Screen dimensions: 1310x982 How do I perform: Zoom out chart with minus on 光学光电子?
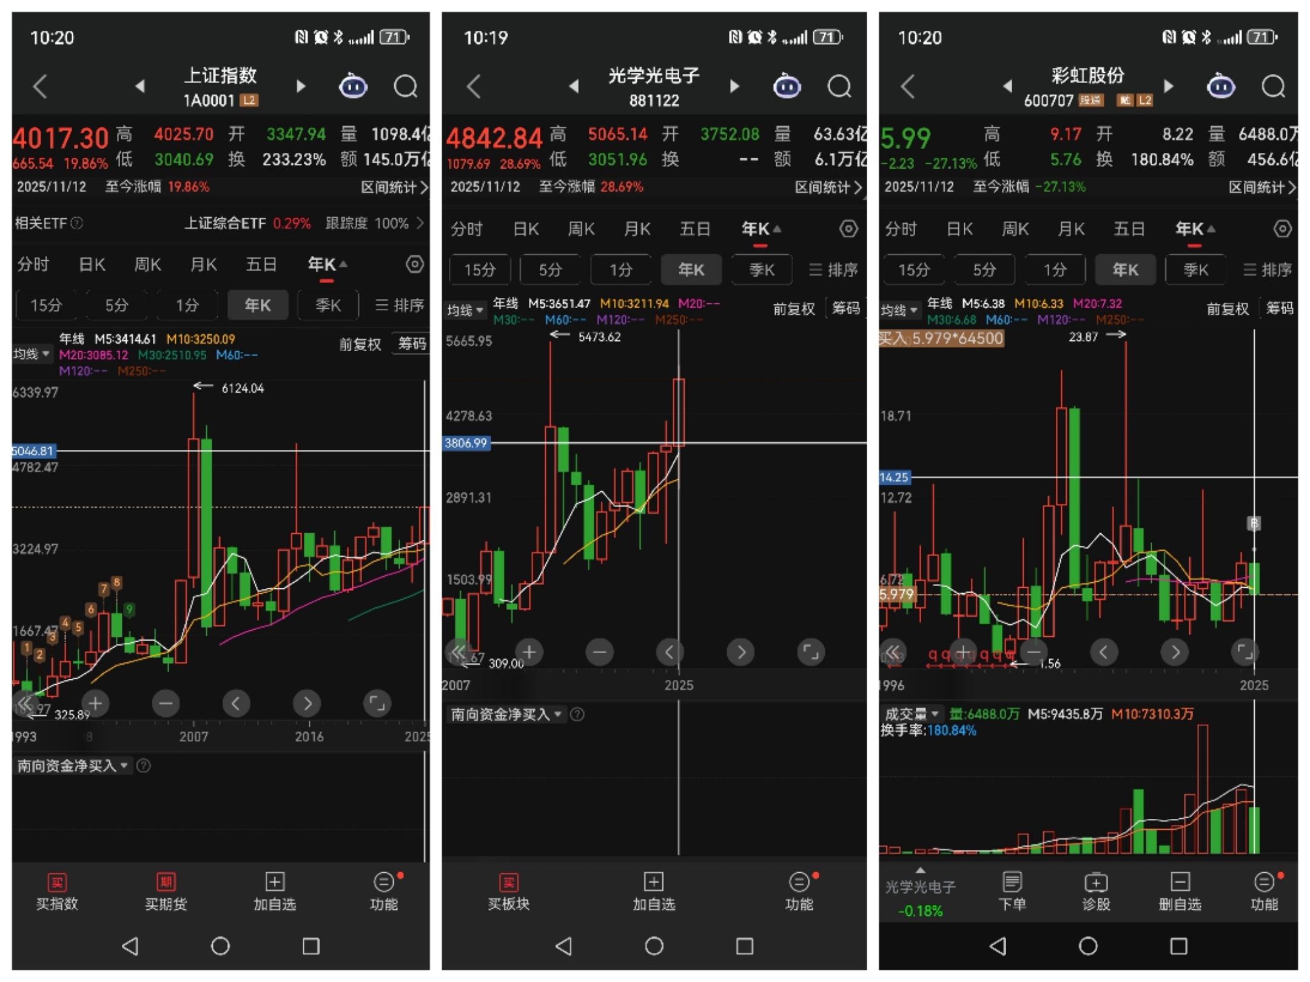click(599, 652)
